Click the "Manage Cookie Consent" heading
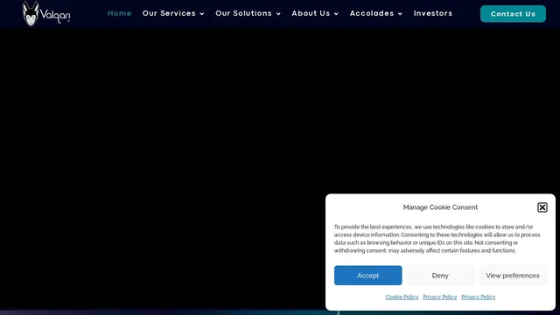Image resolution: width=560 pixels, height=315 pixels. tap(440, 207)
